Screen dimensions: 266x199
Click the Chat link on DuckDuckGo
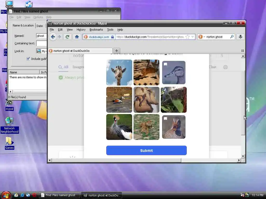click(x=212, y=67)
